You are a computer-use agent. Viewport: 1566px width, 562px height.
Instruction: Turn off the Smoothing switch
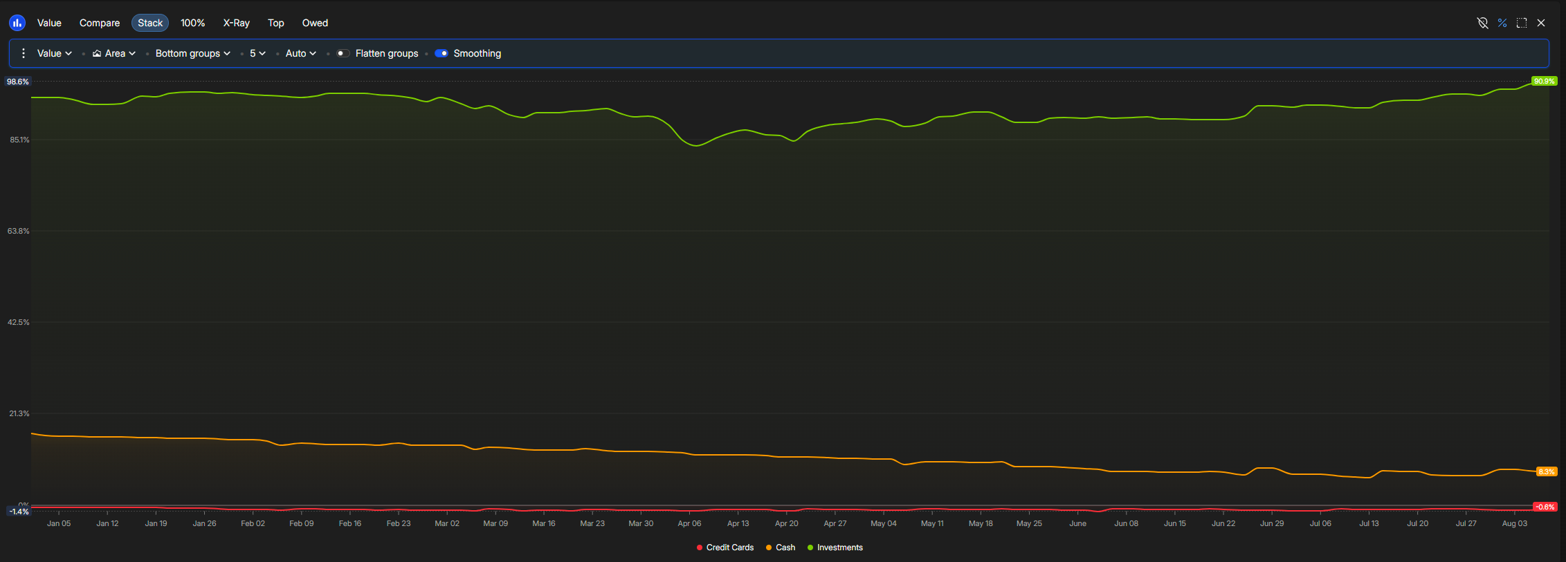click(x=441, y=53)
